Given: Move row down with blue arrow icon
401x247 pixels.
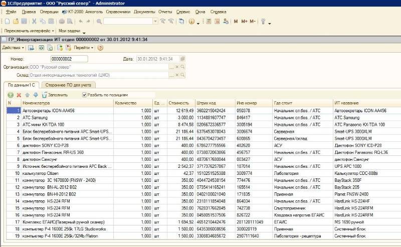Looking at the screenshot, I should point(36,95).
